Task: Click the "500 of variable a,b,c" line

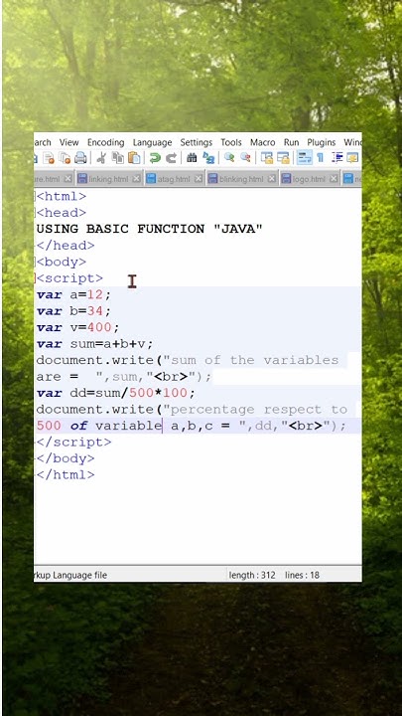Action: [191, 426]
